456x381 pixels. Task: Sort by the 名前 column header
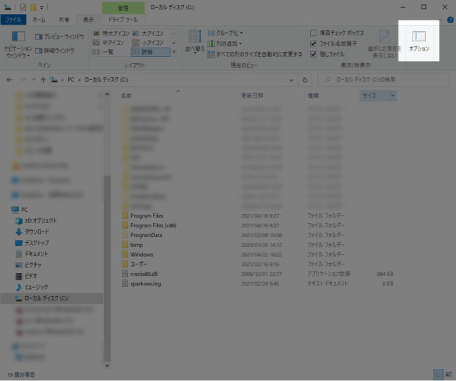(x=126, y=95)
